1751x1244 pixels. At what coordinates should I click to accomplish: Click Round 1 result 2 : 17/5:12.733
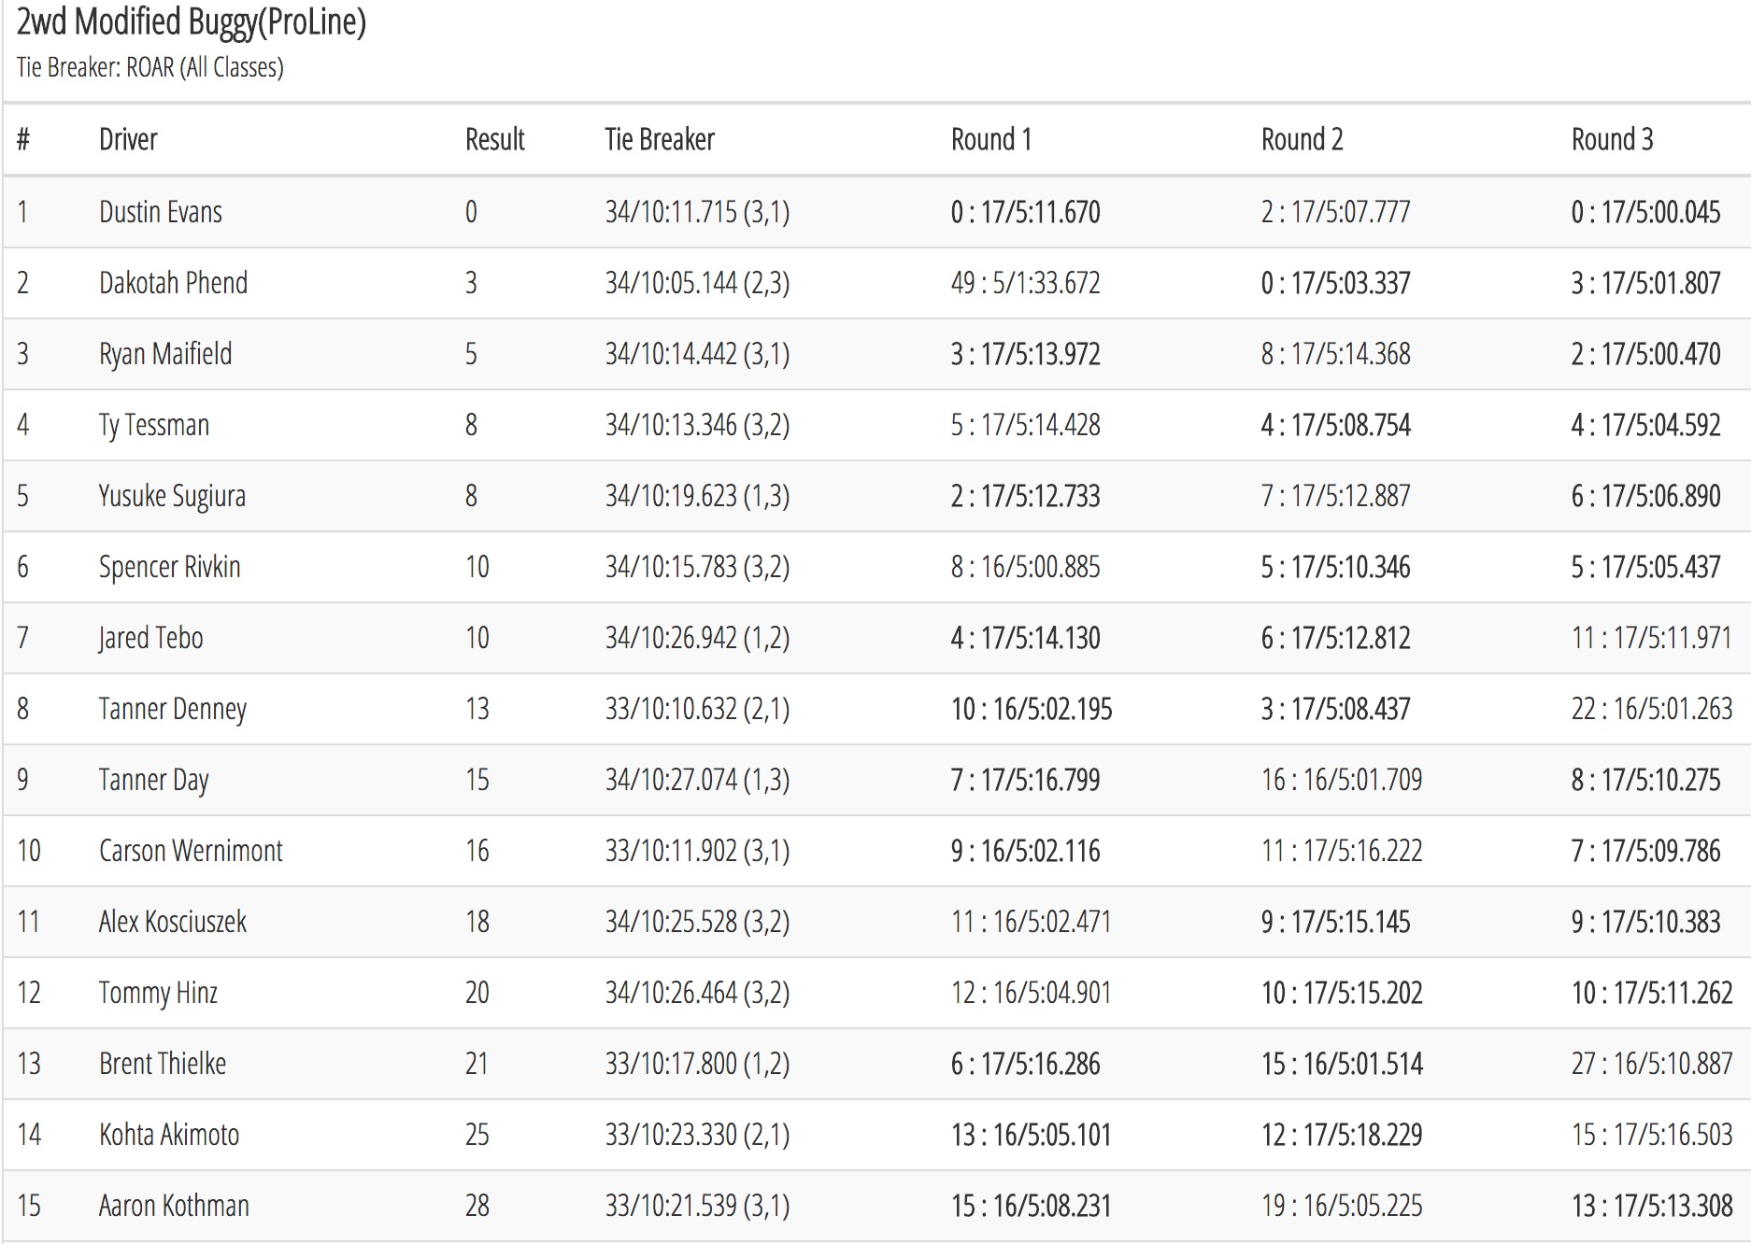click(1026, 496)
